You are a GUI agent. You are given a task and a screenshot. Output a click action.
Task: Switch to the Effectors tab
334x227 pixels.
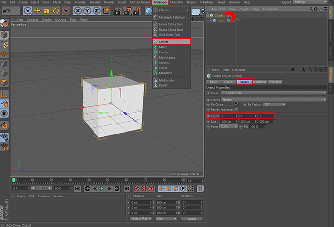(x=275, y=82)
